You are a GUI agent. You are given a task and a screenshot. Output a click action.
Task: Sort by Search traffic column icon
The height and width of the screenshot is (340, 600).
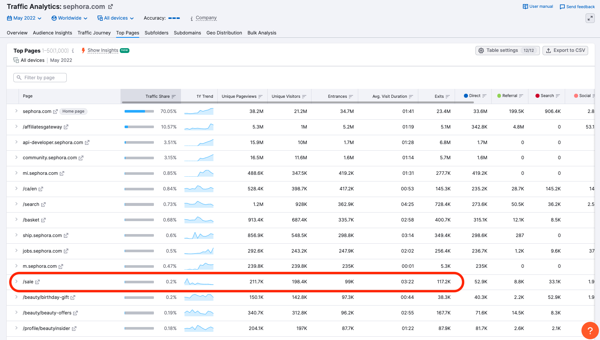pyautogui.click(x=558, y=96)
